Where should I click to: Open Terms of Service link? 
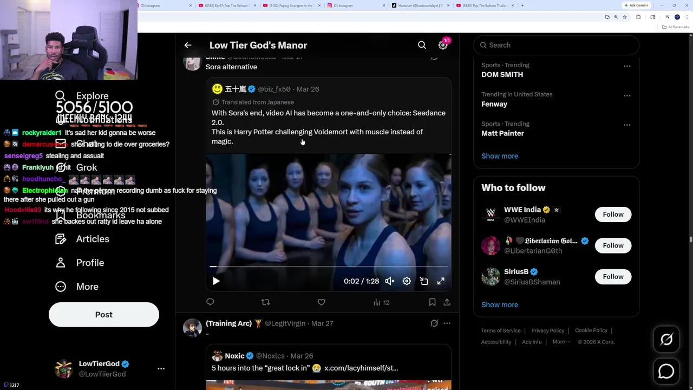[x=501, y=330]
